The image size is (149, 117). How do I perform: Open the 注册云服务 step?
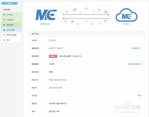pyautogui.click(x=12, y=30)
